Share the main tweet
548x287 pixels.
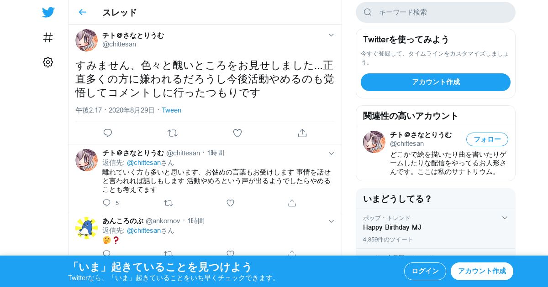click(302, 133)
